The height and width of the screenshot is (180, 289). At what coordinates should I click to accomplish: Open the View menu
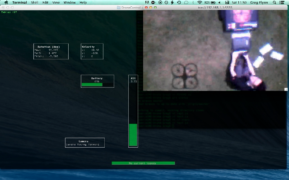tap(56, 2)
